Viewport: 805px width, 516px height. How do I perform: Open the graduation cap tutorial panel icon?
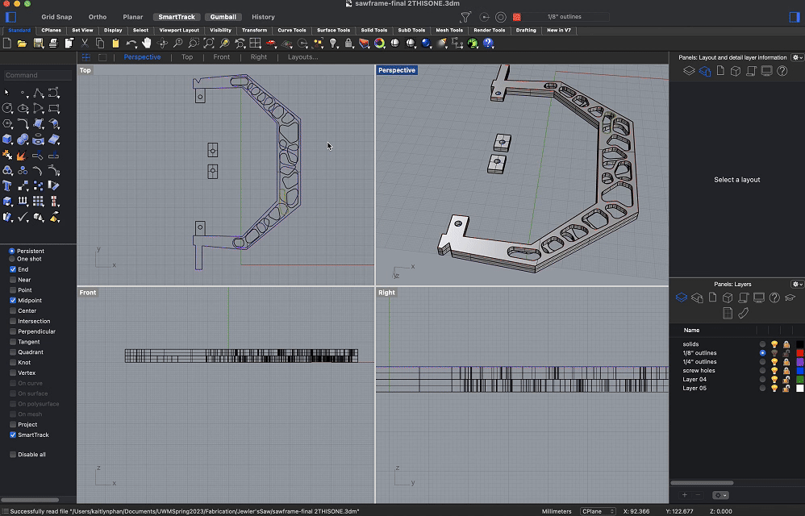pyautogui.click(x=790, y=298)
